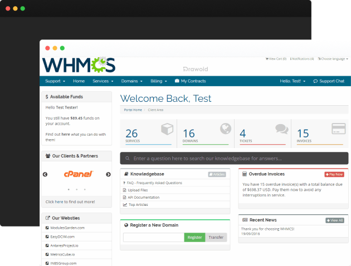Open the 'Thank you for choosing WHMCS!' news item
The width and height of the screenshot is (351, 266).
(267, 229)
